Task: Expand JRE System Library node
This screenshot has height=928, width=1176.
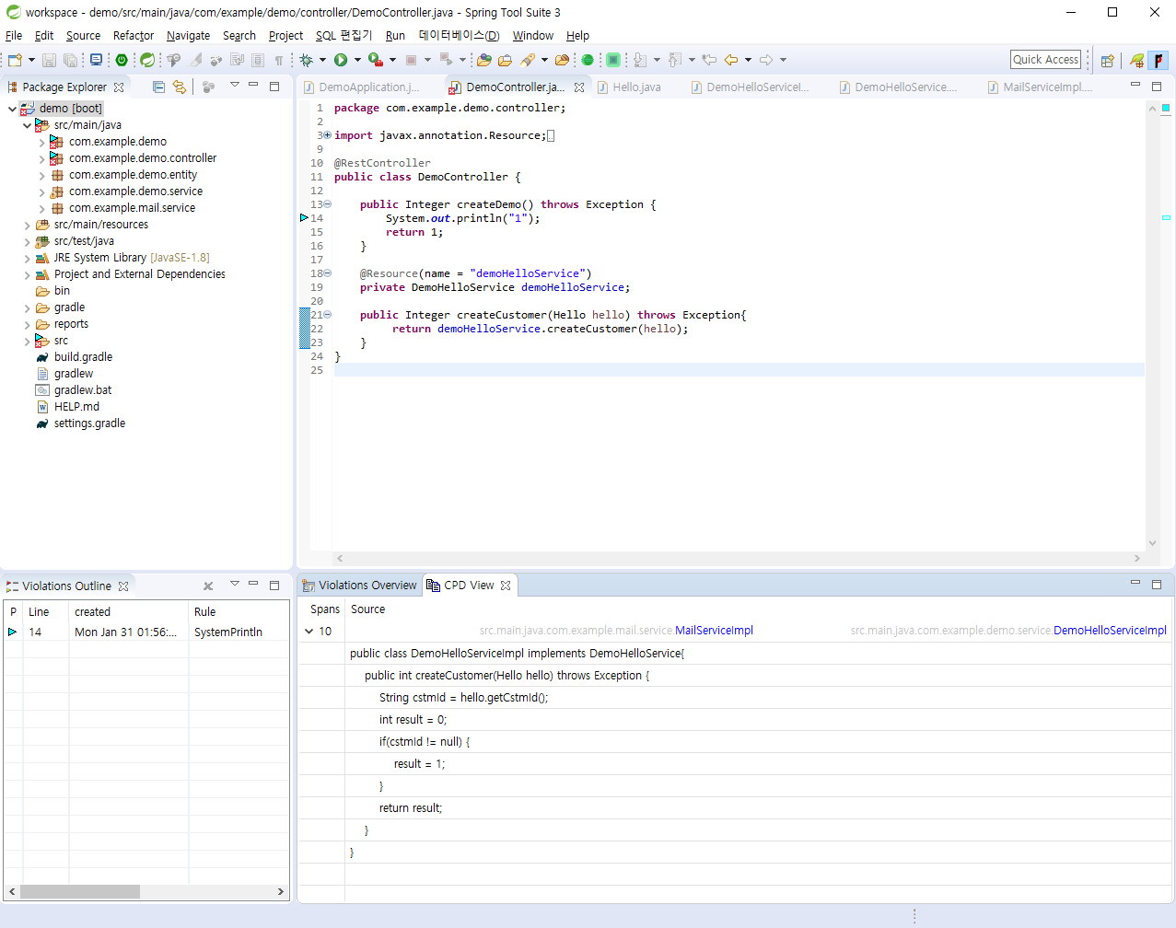Action: 27,258
